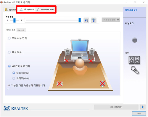Click the recording volume slider handle
The image size is (148, 117).
[80, 20]
